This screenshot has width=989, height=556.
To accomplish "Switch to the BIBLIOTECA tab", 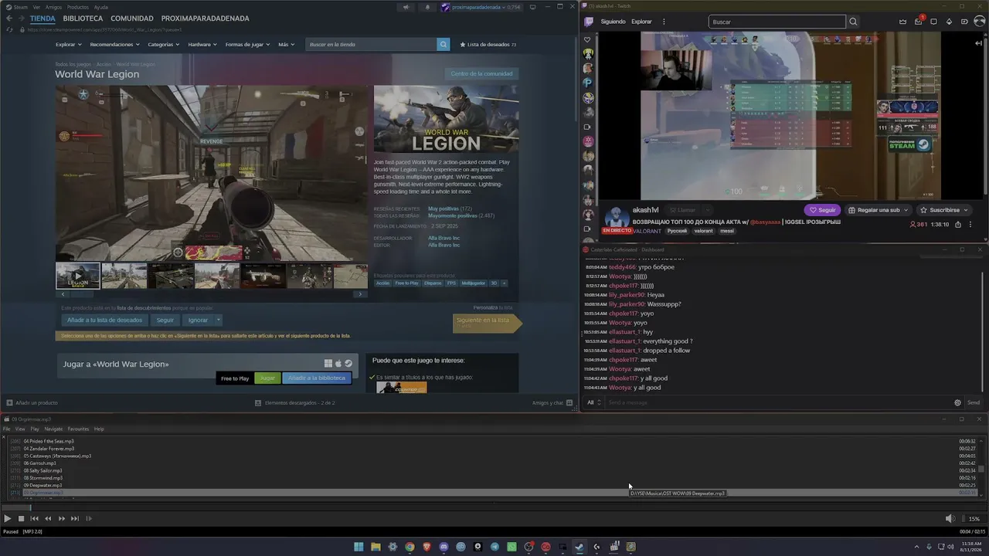I will 83,19.
